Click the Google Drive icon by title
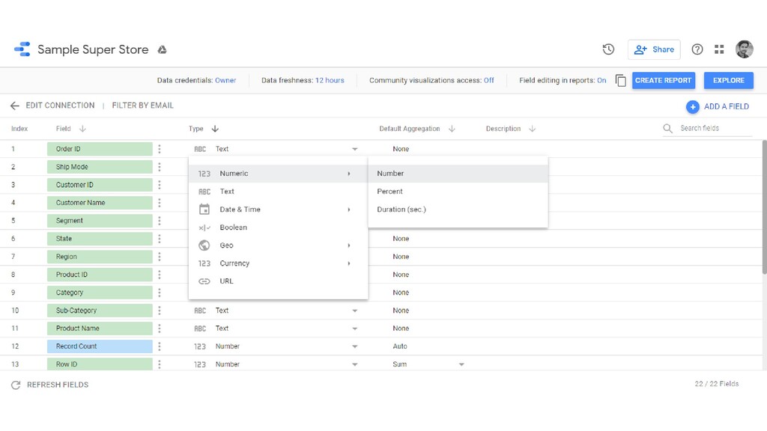Image resolution: width=767 pixels, height=431 pixels. pyautogui.click(x=162, y=50)
